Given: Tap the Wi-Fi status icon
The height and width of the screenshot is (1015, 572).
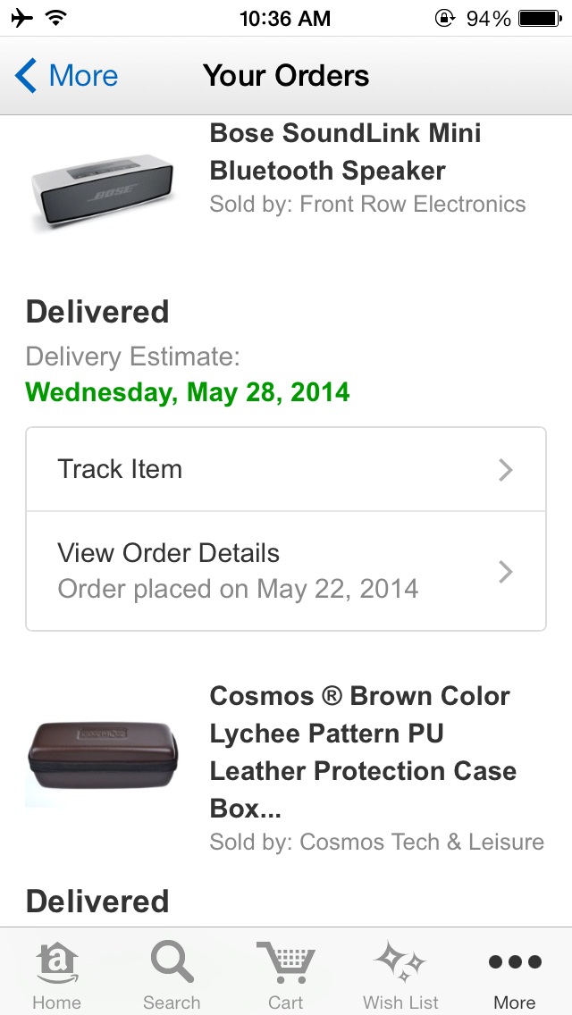Looking at the screenshot, I should [x=56, y=18].
